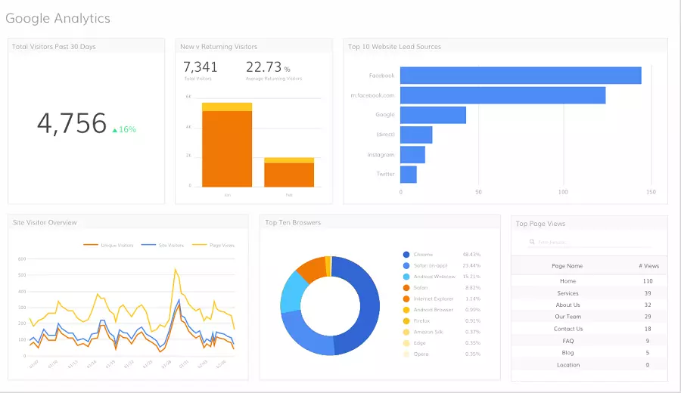Click the Facebook lead source bar
The image size is (681, 393).
coord(521,76)
